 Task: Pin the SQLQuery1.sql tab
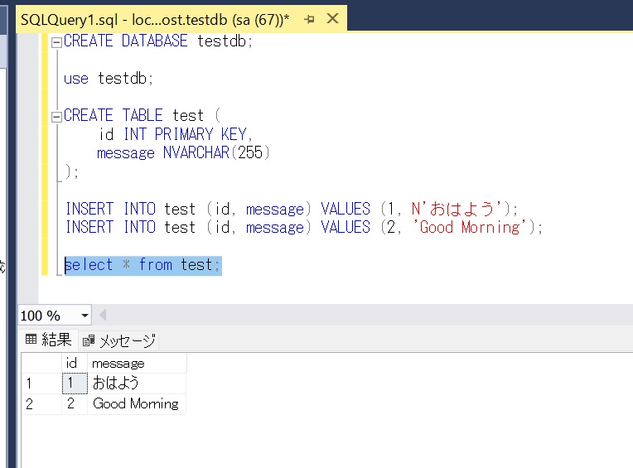tap(310, 19)
